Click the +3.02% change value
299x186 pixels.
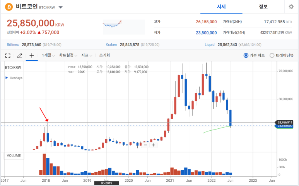point(28,32)
